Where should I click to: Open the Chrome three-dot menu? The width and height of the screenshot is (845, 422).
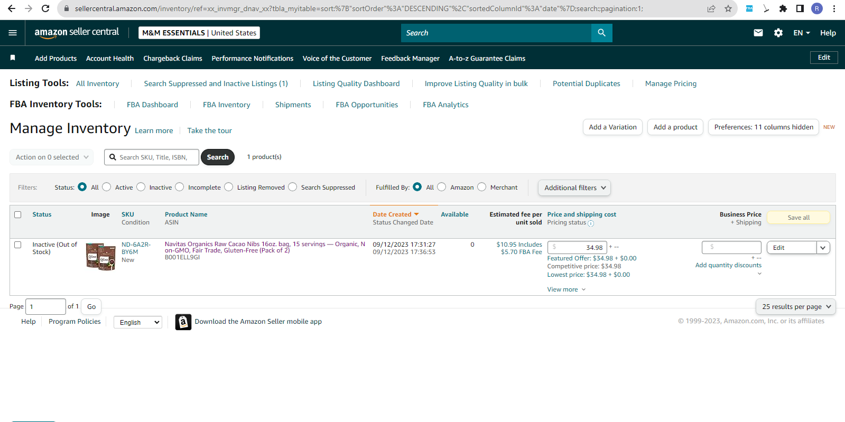[x=834, y=8]
